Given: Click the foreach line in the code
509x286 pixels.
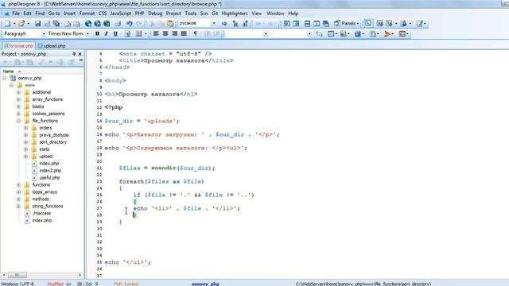Looking at the screenshot, I should 161,182.
